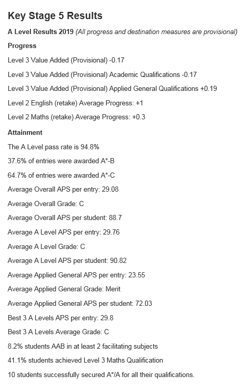Click the Key Stage 5 Results heading

point(55,16)
